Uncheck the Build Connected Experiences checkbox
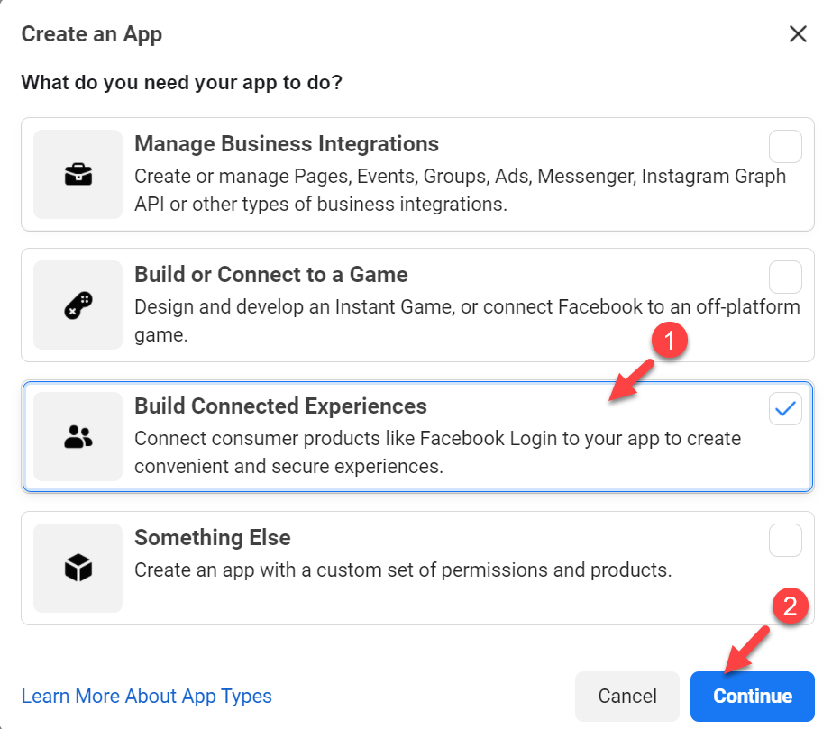The height and width of the screenshot is (729, 832). 785,408
